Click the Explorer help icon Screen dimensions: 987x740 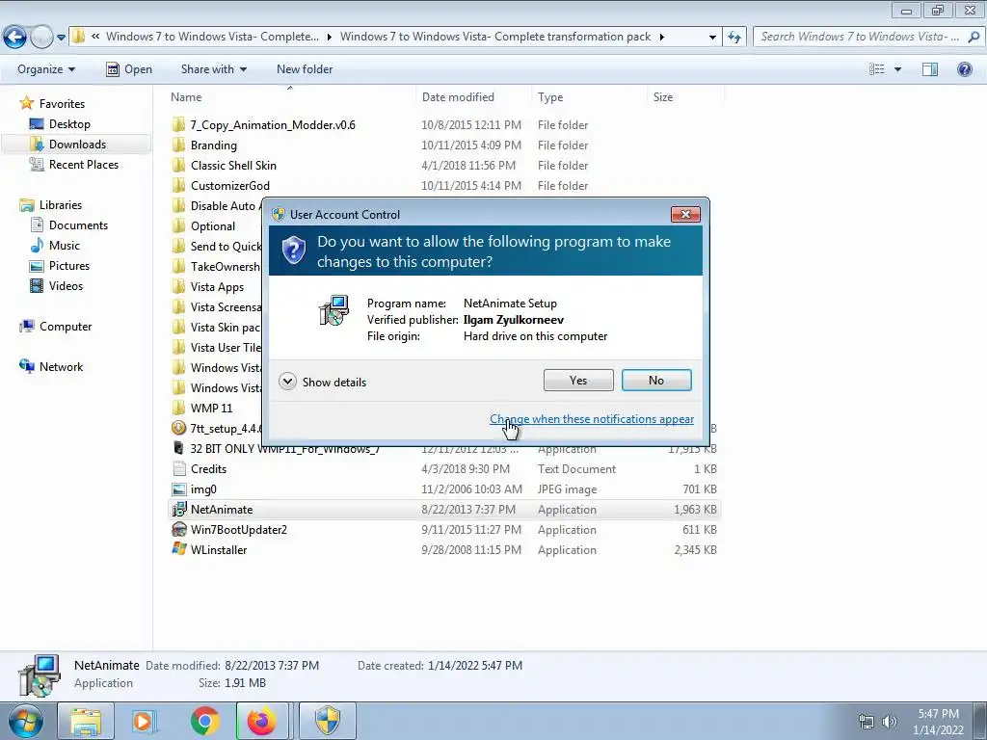964,69
